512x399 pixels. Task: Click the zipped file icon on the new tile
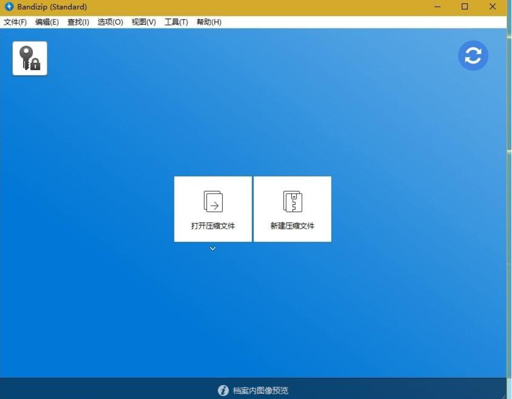292,201
